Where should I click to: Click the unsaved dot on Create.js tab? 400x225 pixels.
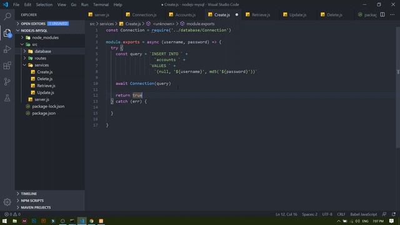click(x=237, y=15)
